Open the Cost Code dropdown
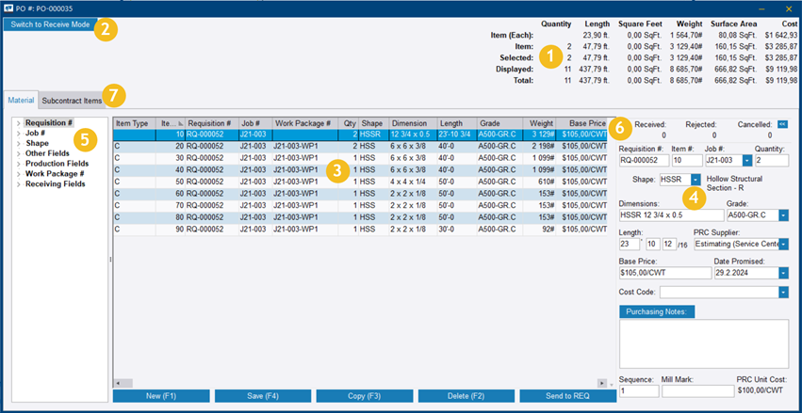 point(784,293)
